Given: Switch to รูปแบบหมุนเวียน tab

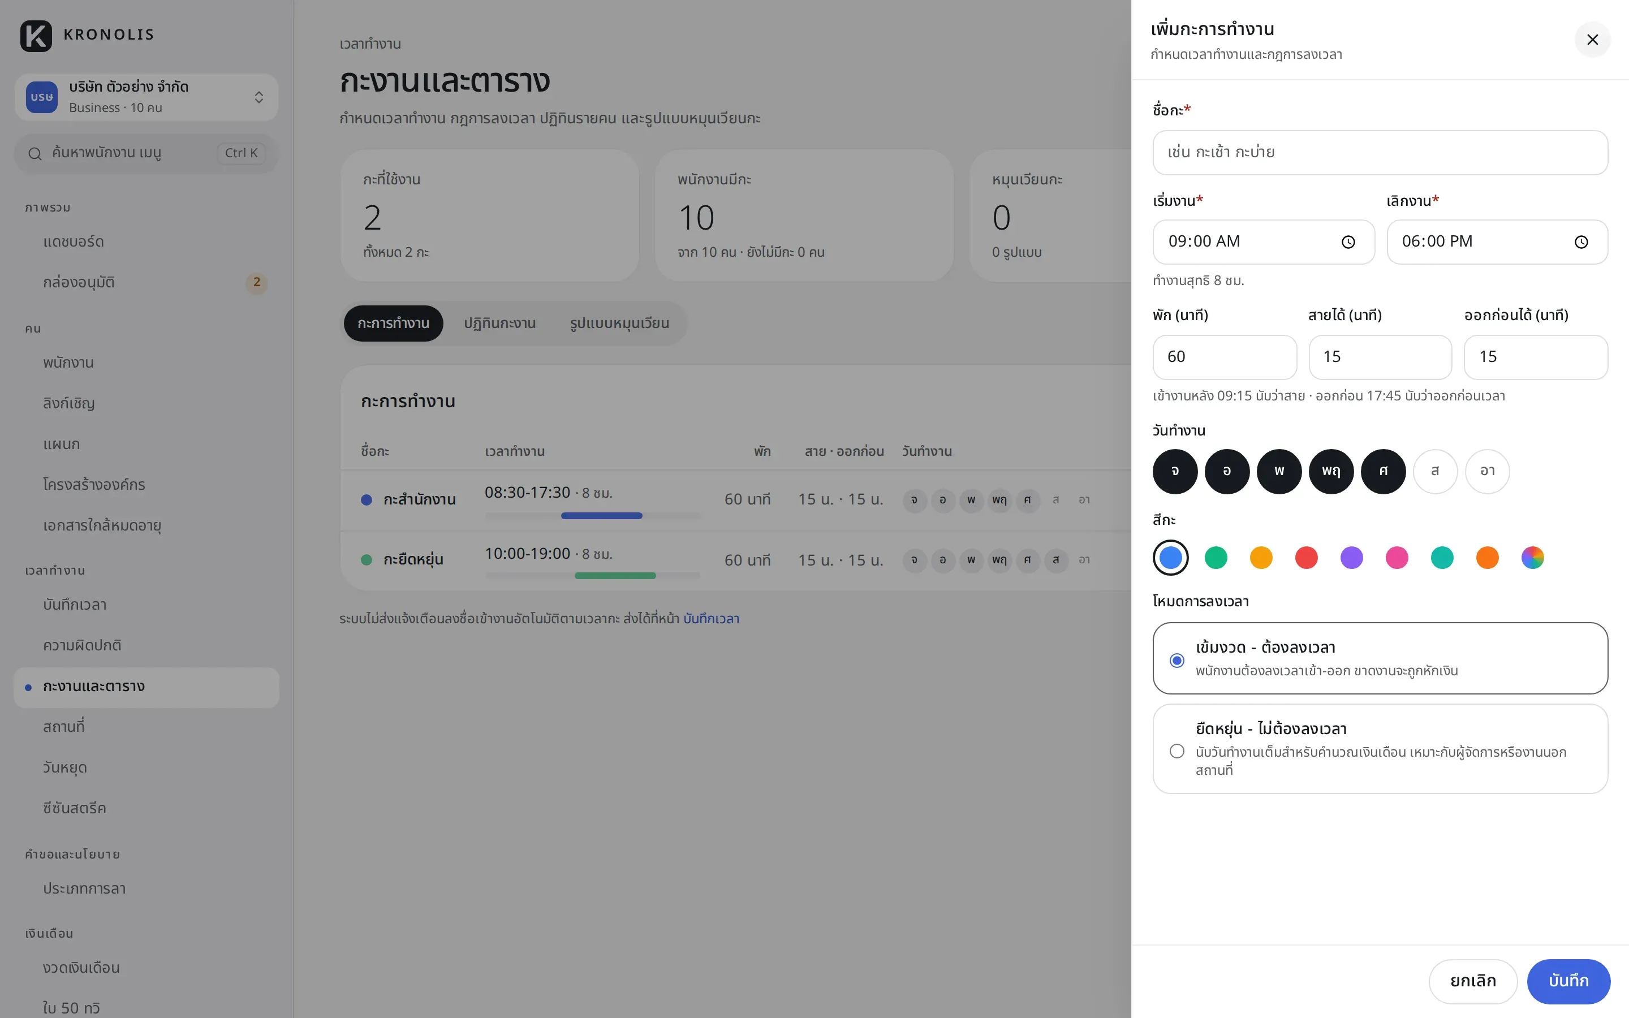Looking at the screenshot, I should pos(619,324).
